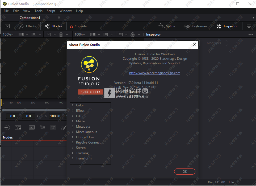Close the About Fusion Studio dialog
Image resolution: width=256 pixels, height=186 pixels.
click(x=194, y=45)
